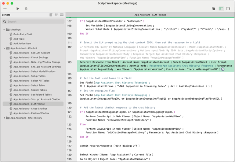235x162 pixels.
Task: Open App Assistant - Set Related Tables script
Action: 33,95
